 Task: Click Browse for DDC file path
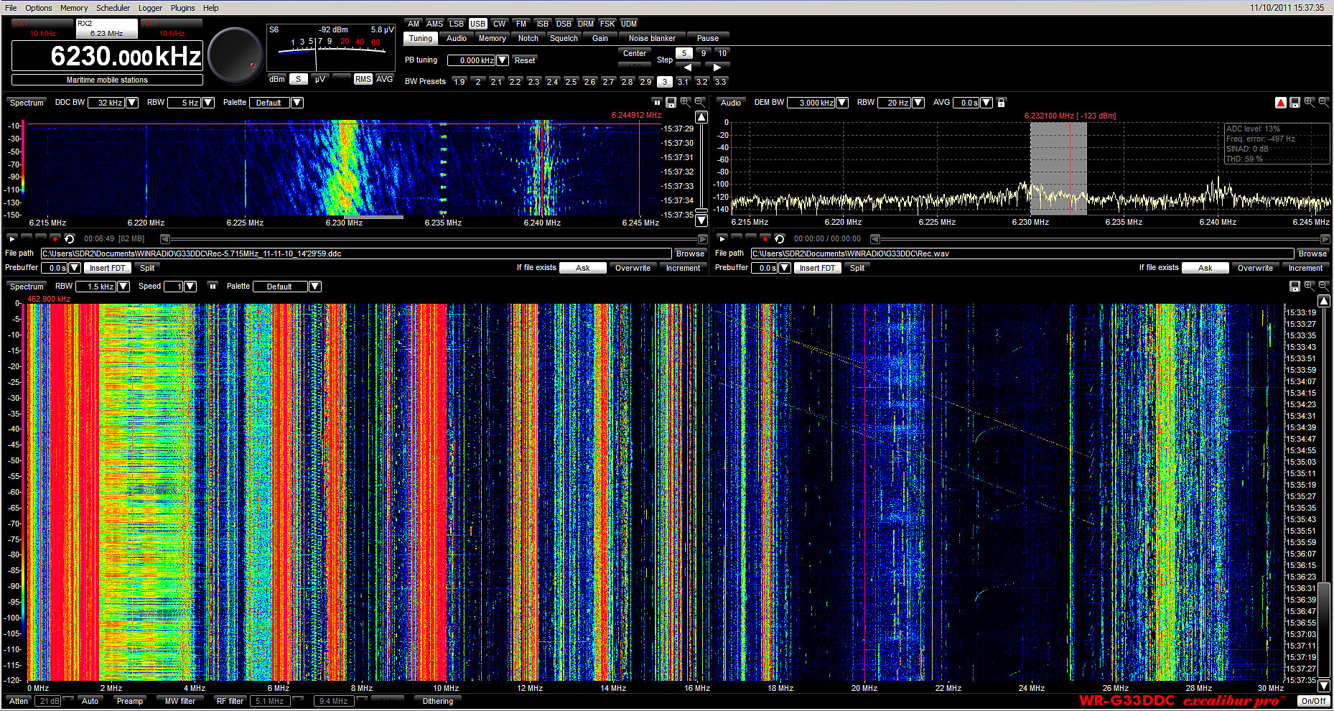click(690, 254)
